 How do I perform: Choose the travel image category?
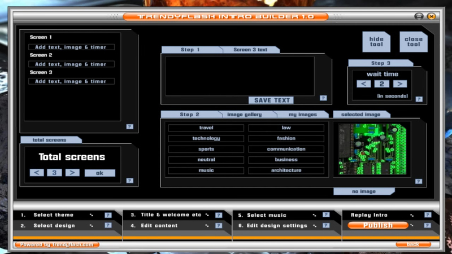pos(206,128)
